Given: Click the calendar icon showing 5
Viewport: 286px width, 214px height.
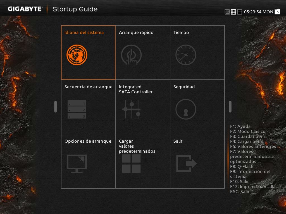Looking at the screenshot, I should pos(277,11).
